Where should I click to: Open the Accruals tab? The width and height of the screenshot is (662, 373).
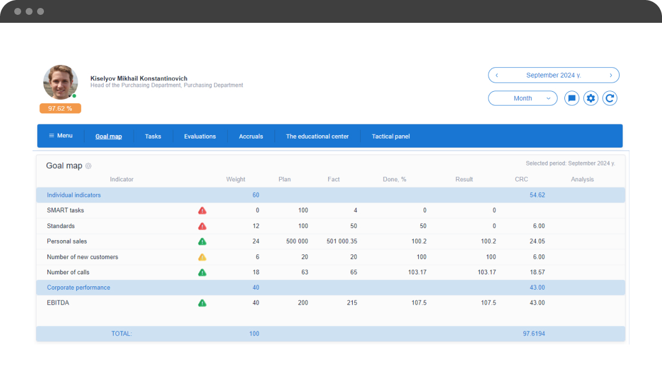coord(251,136)
